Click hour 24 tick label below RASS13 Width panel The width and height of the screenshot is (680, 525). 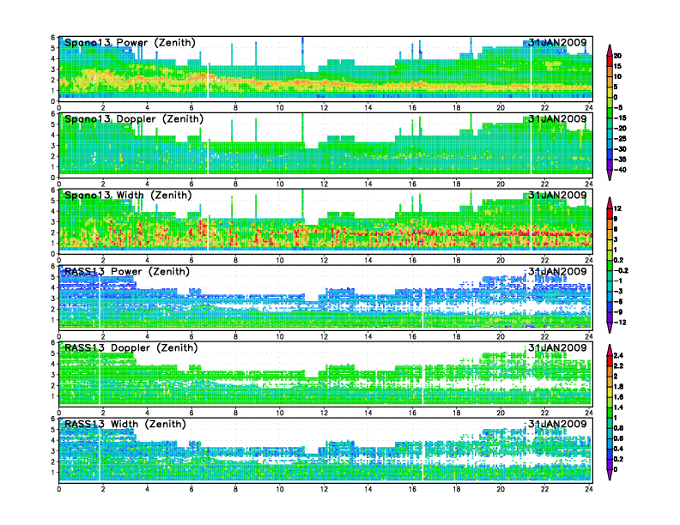(x=588, y=489)
